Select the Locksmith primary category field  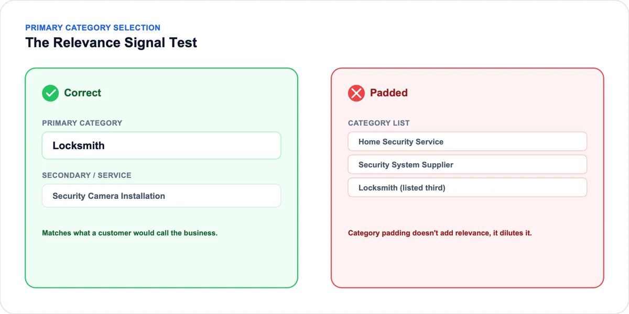click(x=161, y=145)
